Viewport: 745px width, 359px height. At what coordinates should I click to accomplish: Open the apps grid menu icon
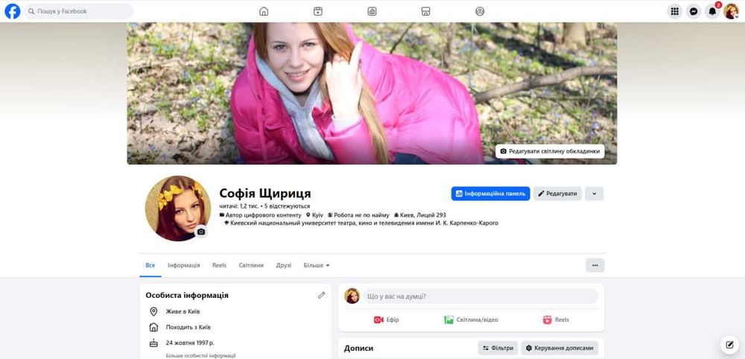[674, 11]
